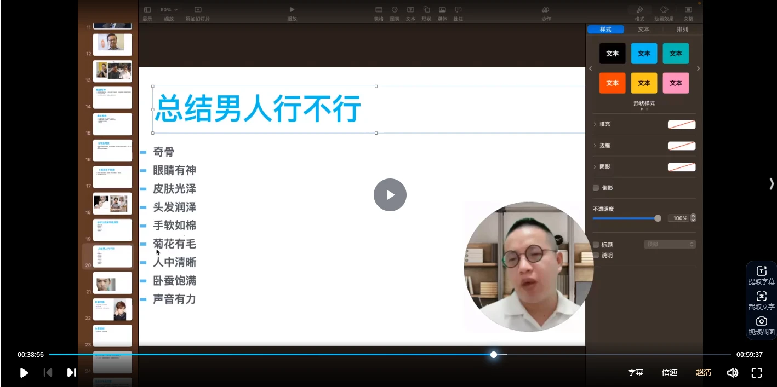Enable the 倒影 reflection checkbox
The image size is (777, 387).
coord(596,188)
